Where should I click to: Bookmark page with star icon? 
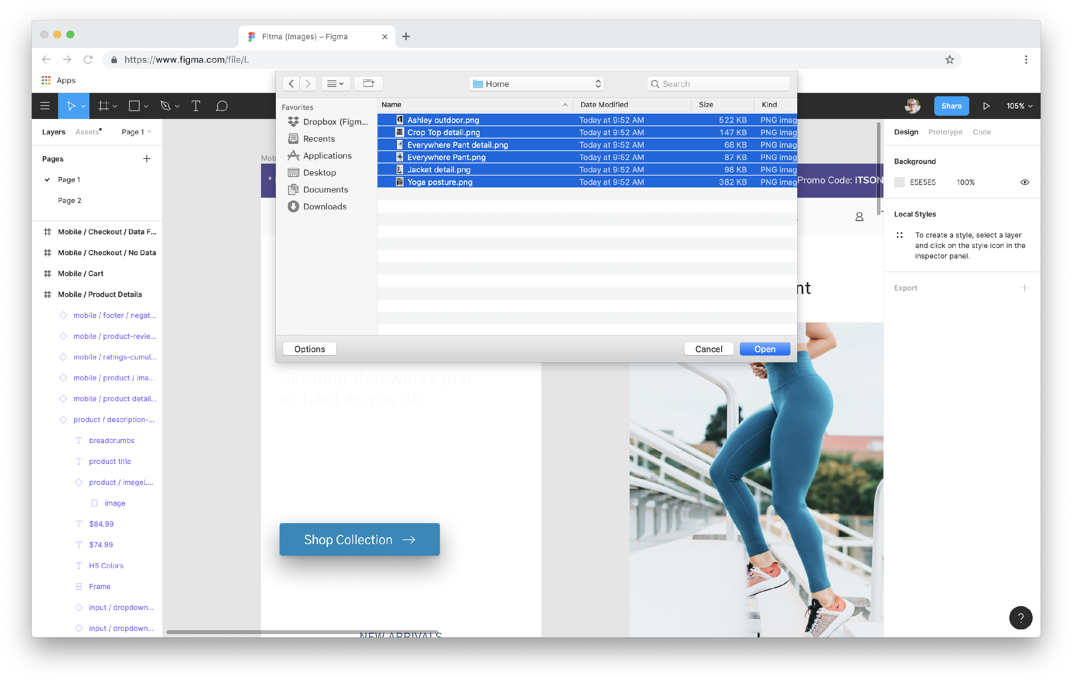(949, 59)
